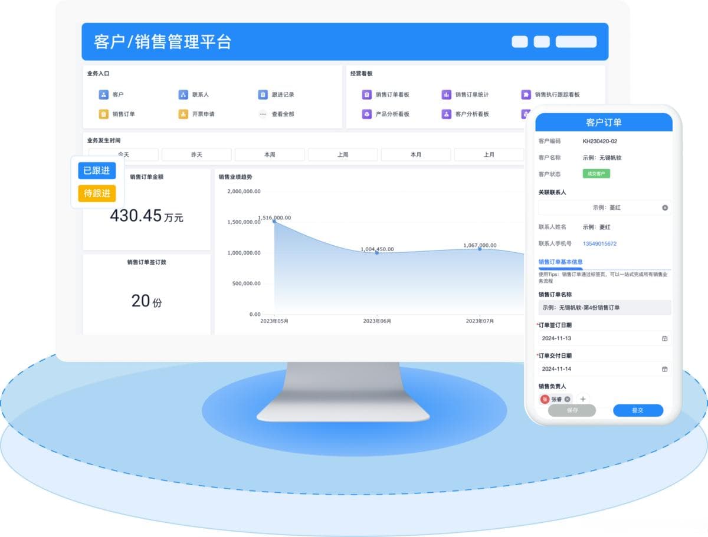
Task: Click the first small header button
Action: (520, 42)
